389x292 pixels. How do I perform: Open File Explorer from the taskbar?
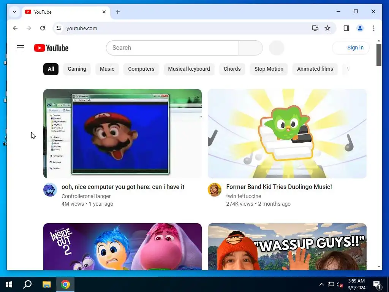tap(46, 284)
